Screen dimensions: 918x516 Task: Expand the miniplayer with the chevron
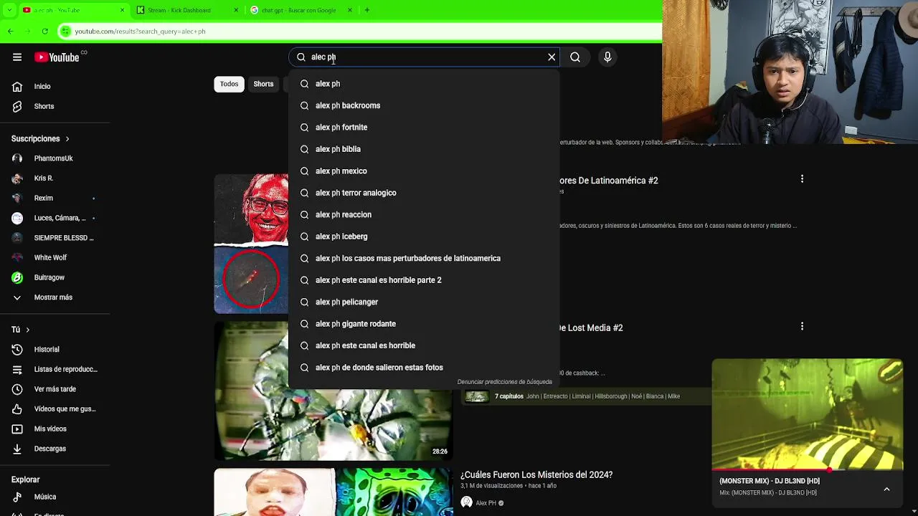pos(886,489)
